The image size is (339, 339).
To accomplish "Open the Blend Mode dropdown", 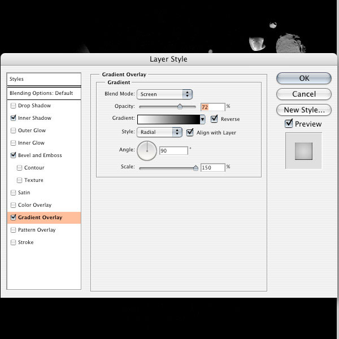I will 164,94.
